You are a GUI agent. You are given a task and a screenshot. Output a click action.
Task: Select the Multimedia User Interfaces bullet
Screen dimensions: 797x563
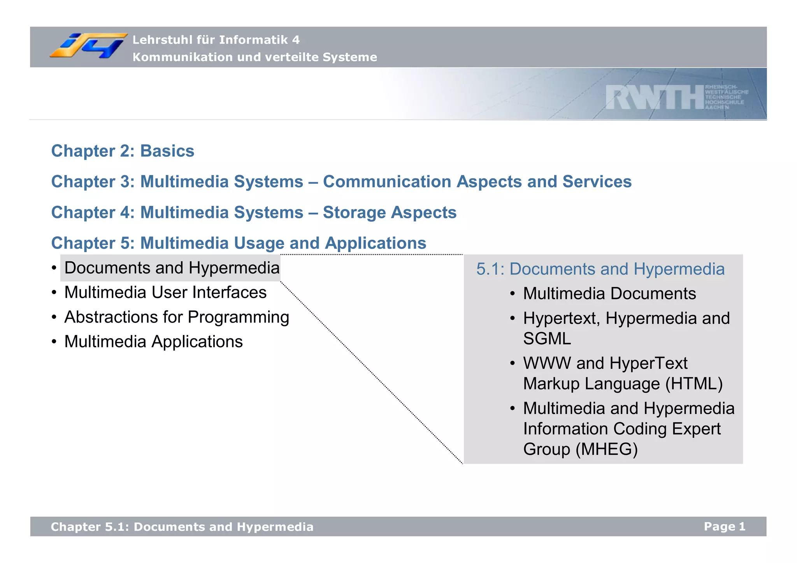165,293
